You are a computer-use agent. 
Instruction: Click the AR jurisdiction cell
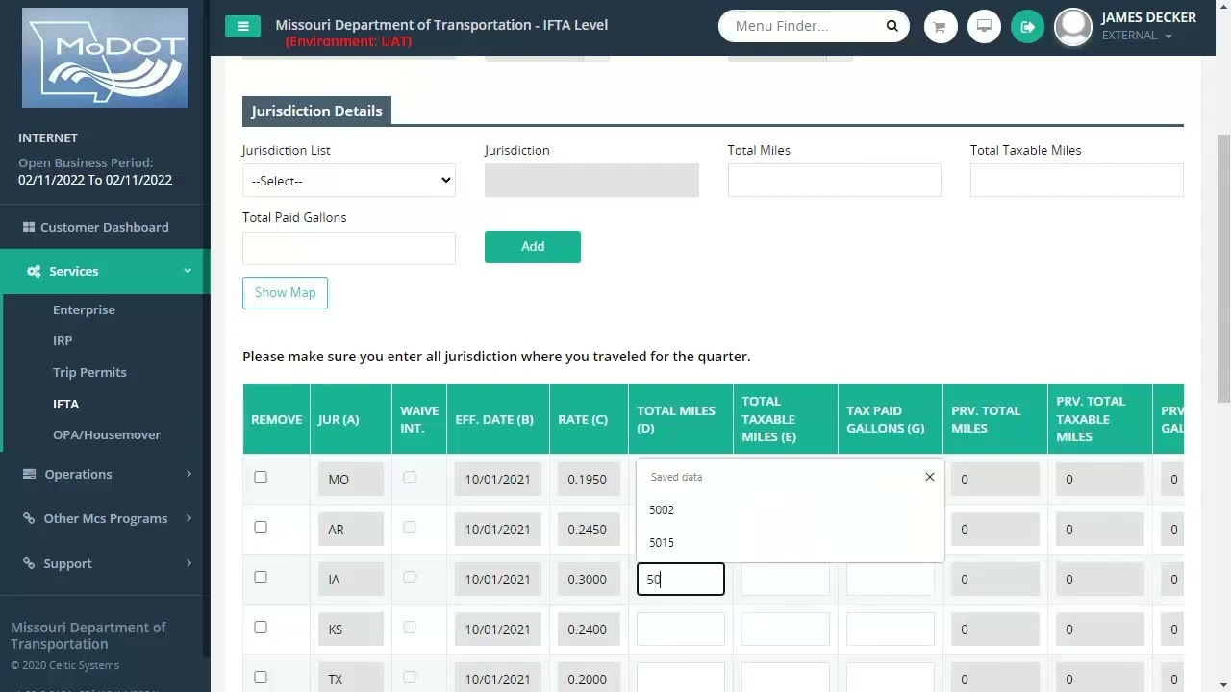(351, 530)
